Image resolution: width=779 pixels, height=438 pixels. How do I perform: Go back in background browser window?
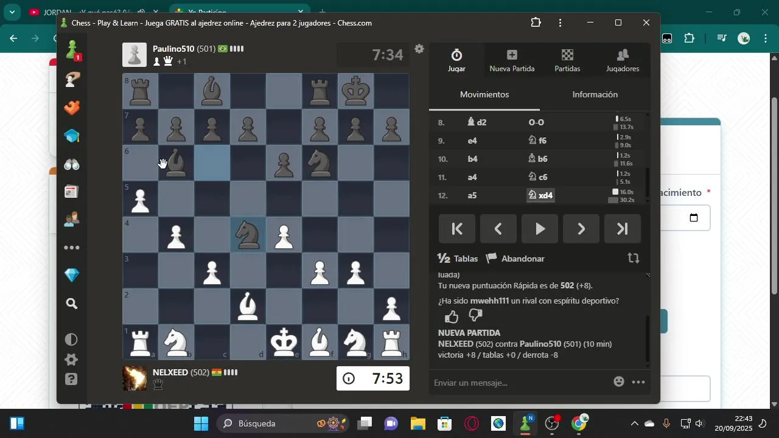pyautogui.click(x=13, y=38)
